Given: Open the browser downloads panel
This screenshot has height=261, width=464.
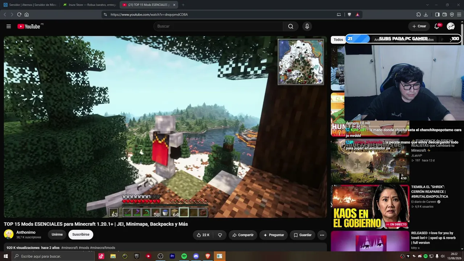Looking at the screenshot, I should 426,14.
